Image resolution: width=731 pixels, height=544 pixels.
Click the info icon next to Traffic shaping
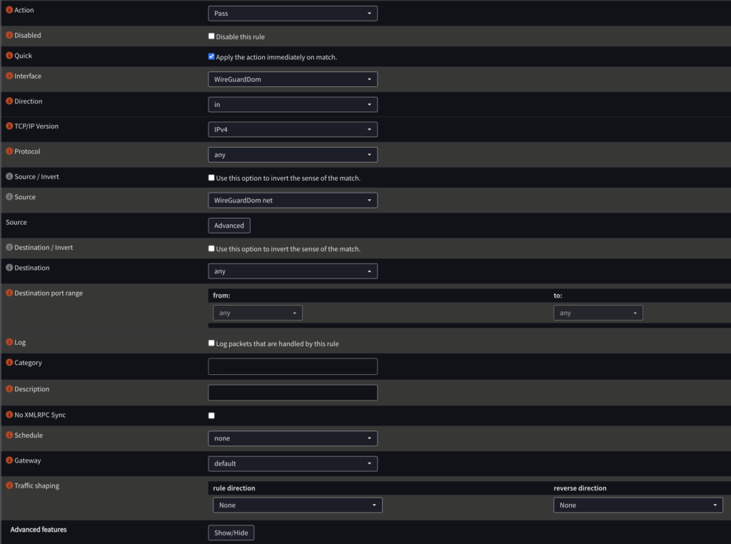[9, 486]
